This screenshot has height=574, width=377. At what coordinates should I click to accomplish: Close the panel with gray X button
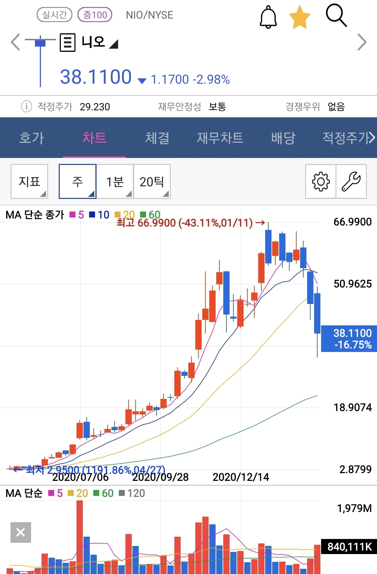(x=21, y=532)
